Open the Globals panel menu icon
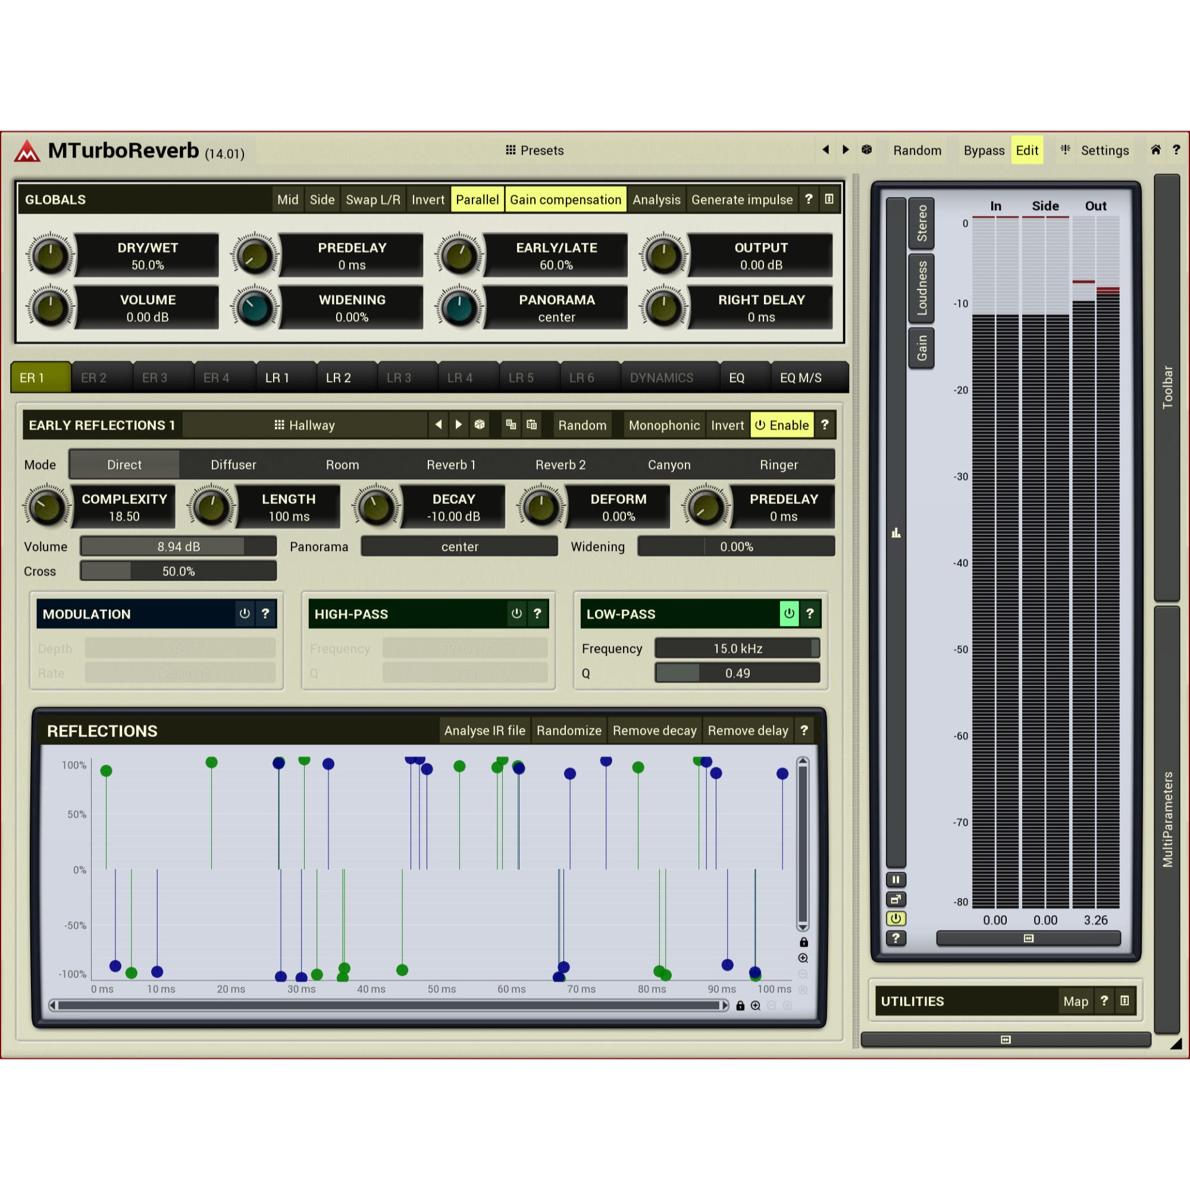This screenshot has width=1190, height=1190. (829, 199)
